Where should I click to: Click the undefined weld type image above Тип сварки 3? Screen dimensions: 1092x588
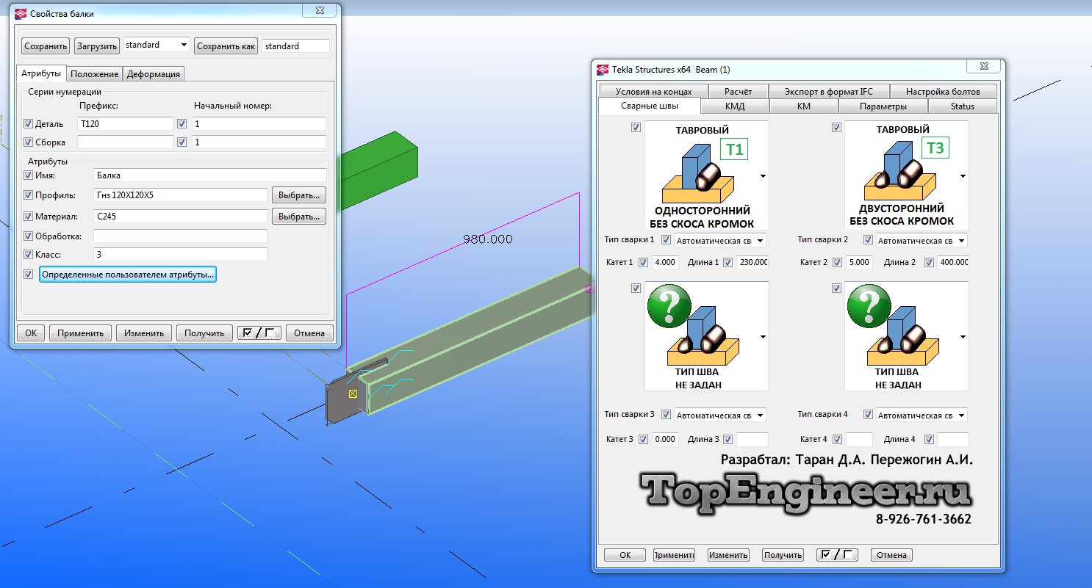click(x=706, y=335)
